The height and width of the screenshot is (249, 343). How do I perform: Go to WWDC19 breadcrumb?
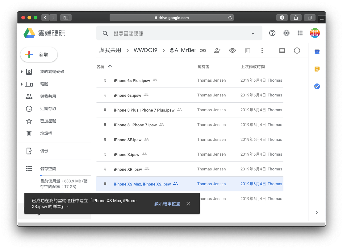145,51
